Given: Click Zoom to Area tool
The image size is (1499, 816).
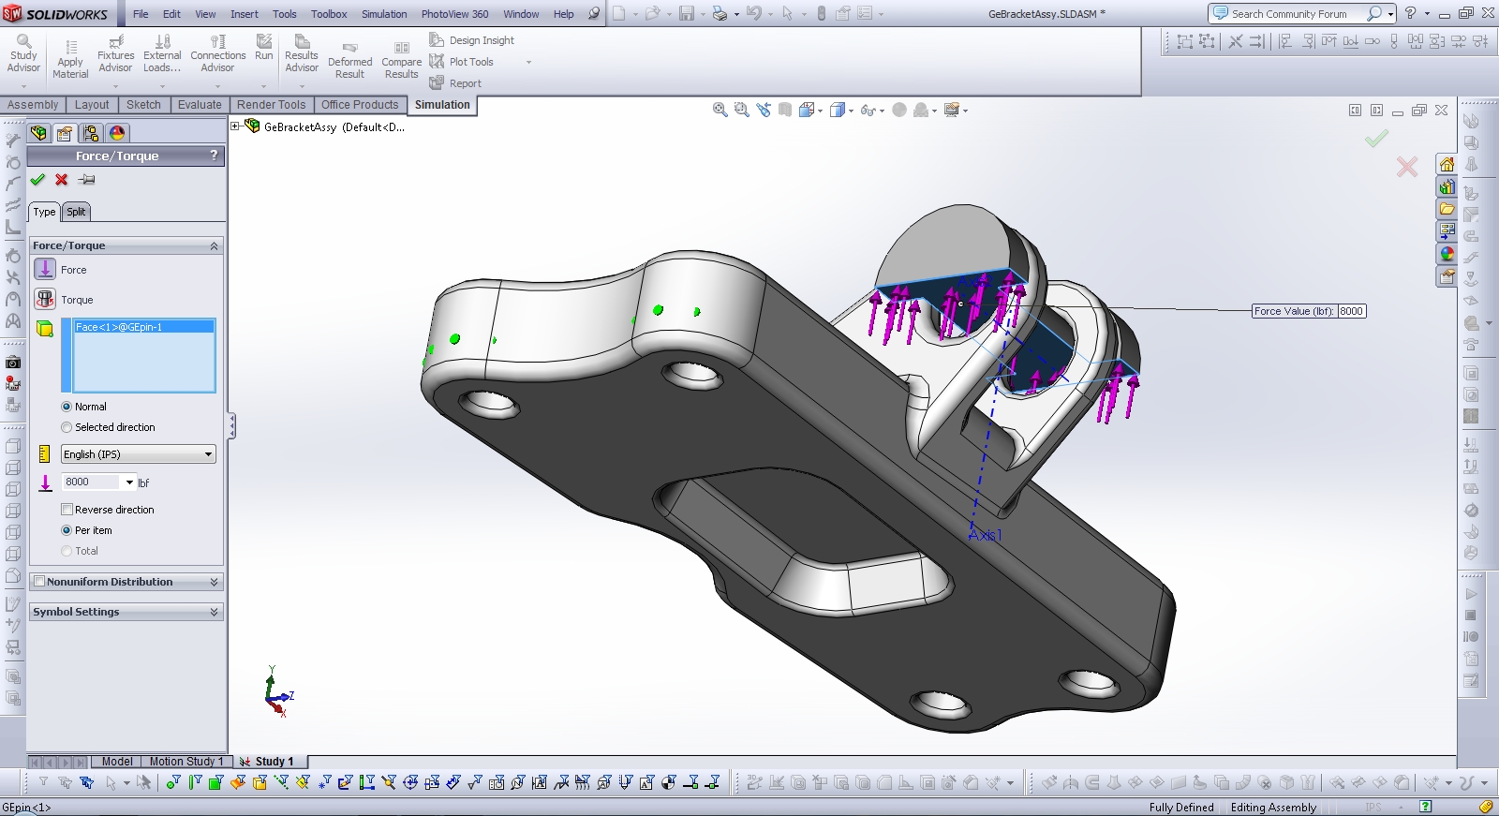Looking at the screenshot, I should pos(741,110).
